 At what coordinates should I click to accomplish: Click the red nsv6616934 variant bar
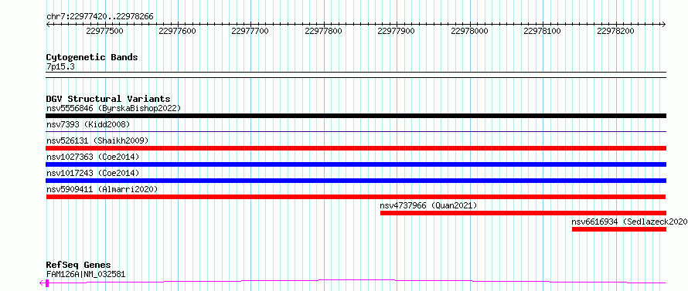pos(619,229)
